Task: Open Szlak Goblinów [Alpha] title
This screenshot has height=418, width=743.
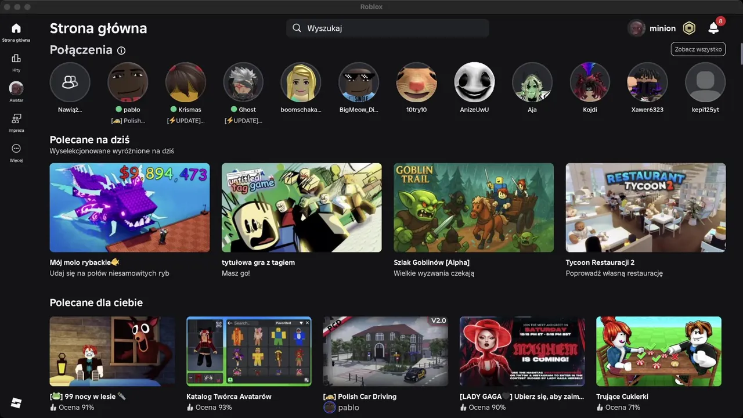Action: pos(432,262)
